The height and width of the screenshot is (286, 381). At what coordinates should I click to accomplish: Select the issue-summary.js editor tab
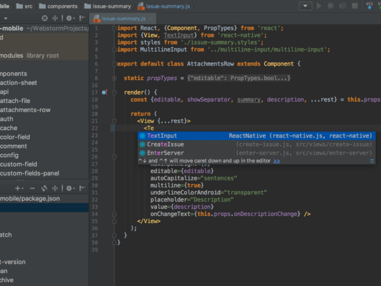(123, 18)
